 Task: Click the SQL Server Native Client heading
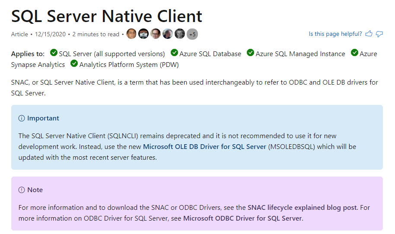[x=107, y=16]
